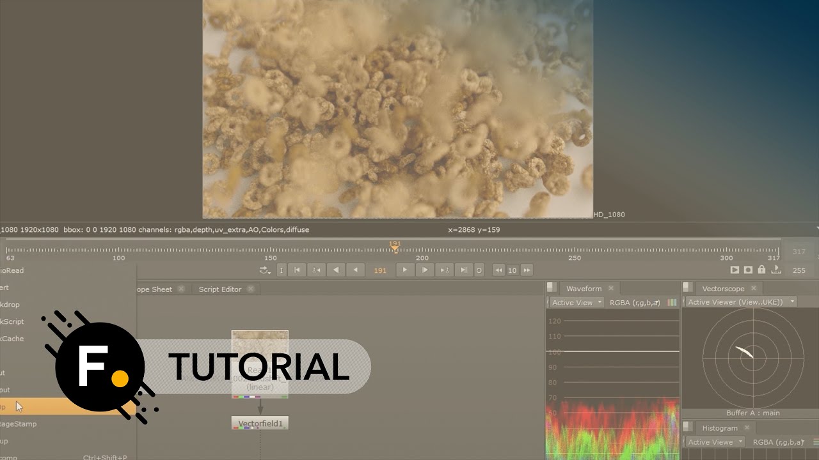Toggle the playback in/out point I button

point(281,270)
